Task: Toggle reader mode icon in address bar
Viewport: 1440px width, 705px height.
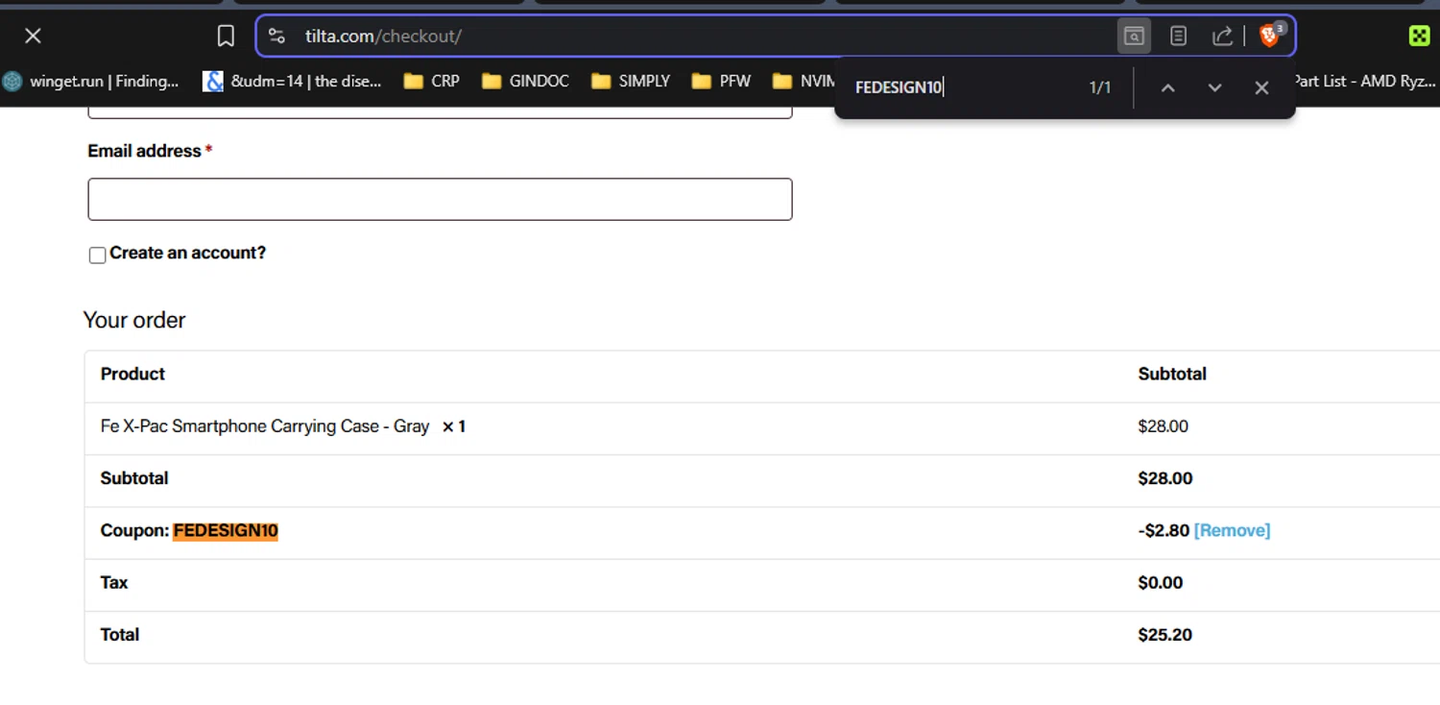Action: pyautogui.click(x=1178, y=36)
